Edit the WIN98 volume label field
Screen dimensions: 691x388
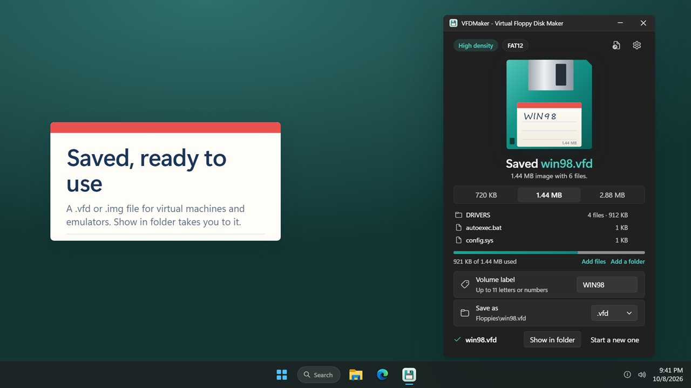607,285
